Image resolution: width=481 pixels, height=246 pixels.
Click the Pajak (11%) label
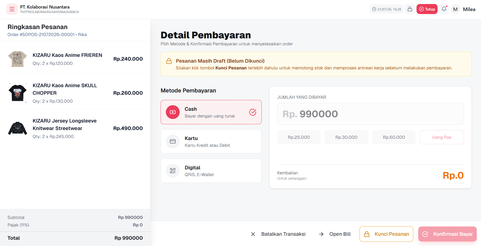click(x=18, y=225)
